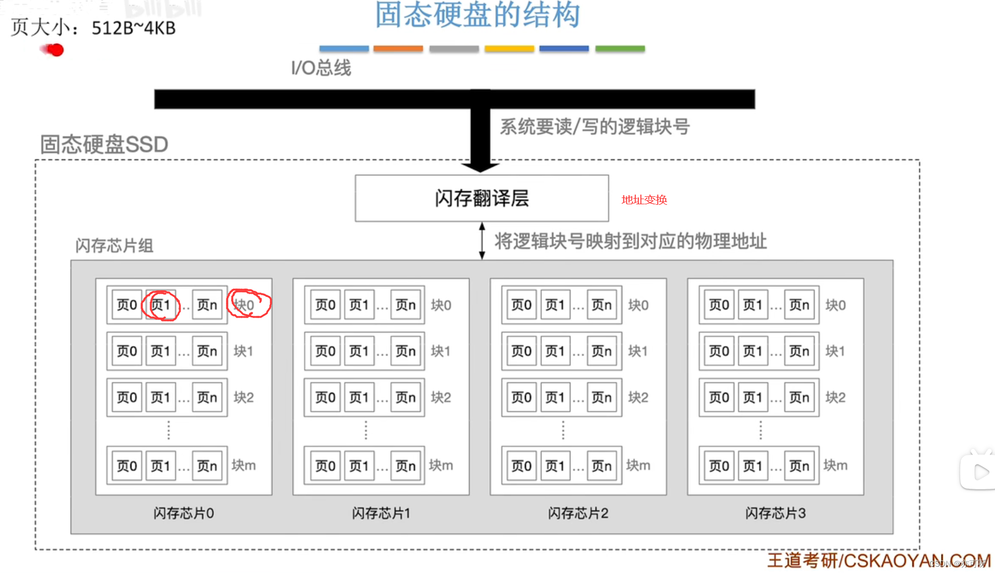Click the 块0 label of 闪存芯片3
The width and height of the screenshot is (995, 573).
click(x=836, y=305)
